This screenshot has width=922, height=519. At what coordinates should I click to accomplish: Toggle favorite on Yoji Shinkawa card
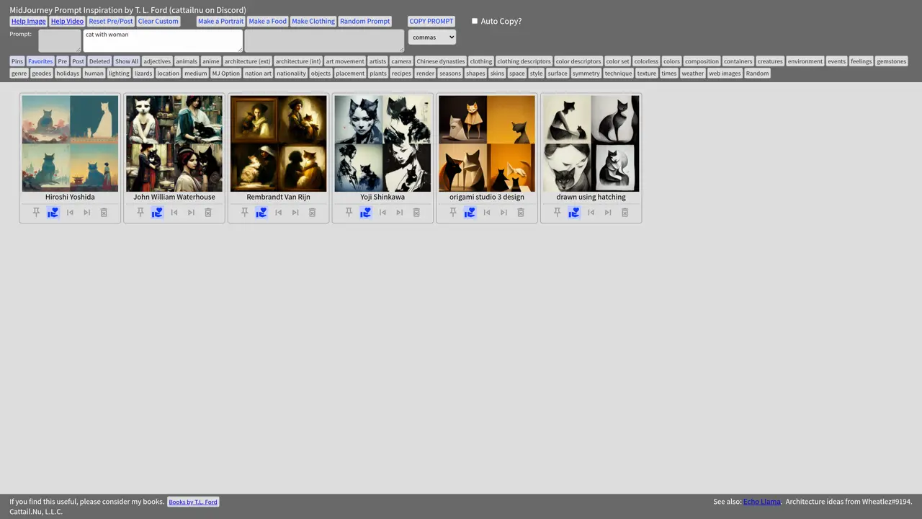pos(365,213)
